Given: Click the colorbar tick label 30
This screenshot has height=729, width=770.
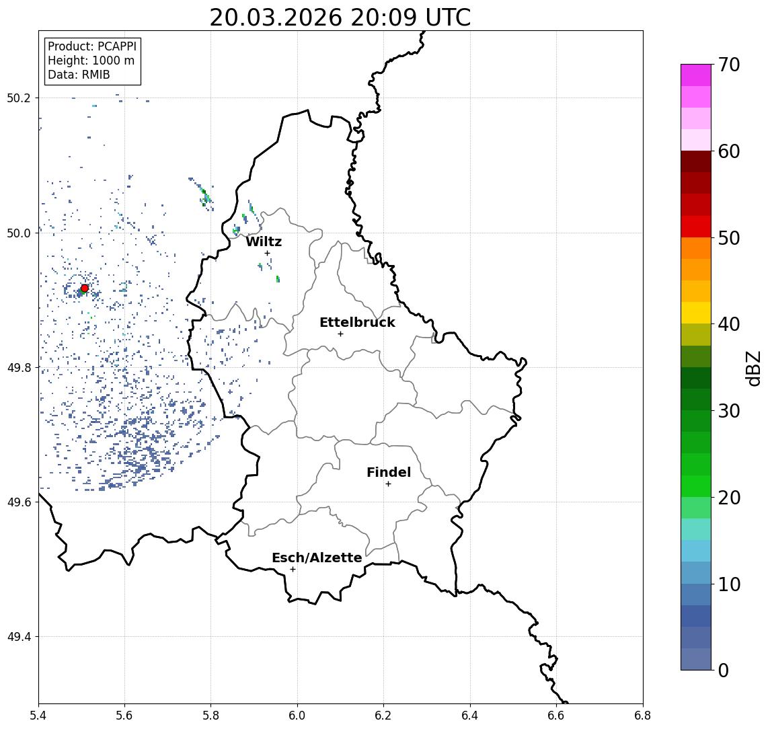Looking at the screenshot, I should pos(729,411).
